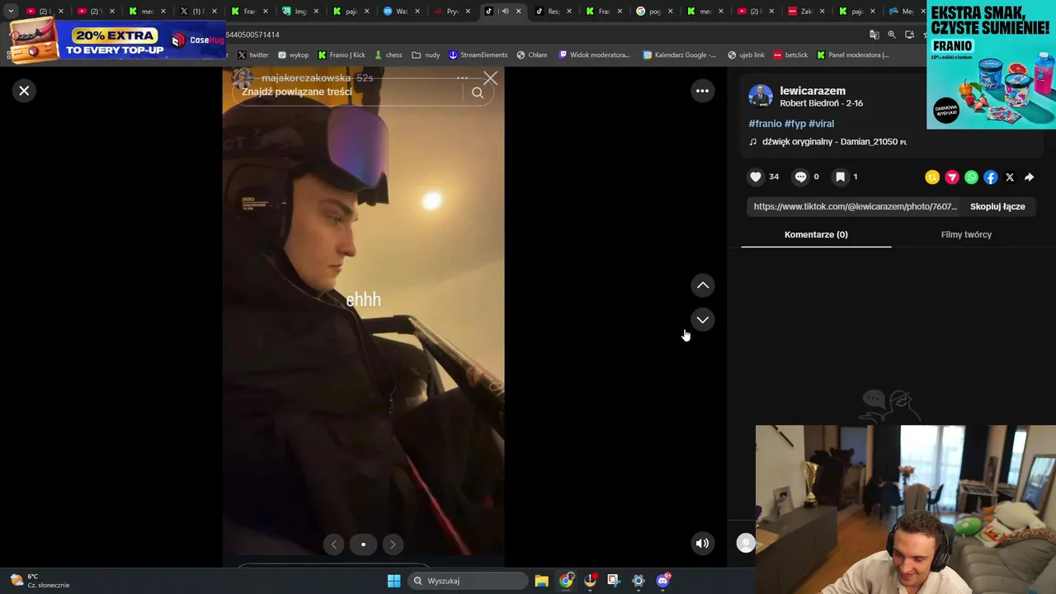Viewport: 1056px width, 594px height.
Task: Share to X from the post panel
Action: tap(1010, 177)
